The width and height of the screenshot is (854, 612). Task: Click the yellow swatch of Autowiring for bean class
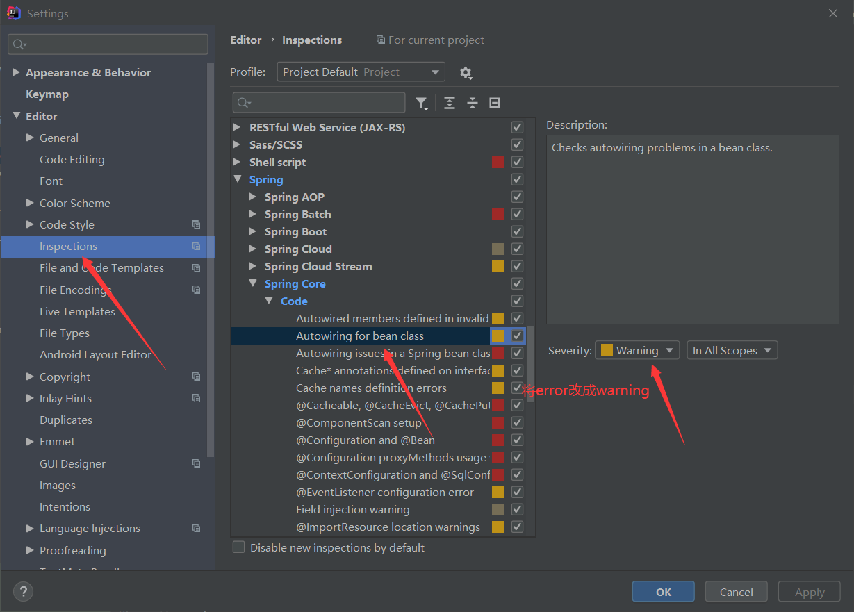click(x=498, y=336)
